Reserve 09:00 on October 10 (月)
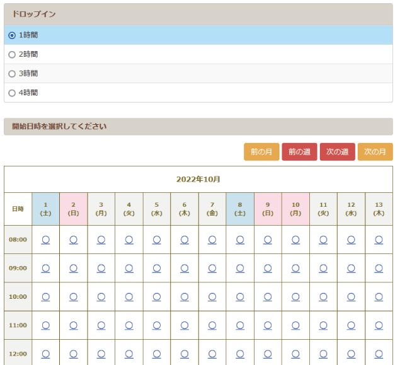Image resolution: width=395 pixels, height=365 pixels. (295, 268)
